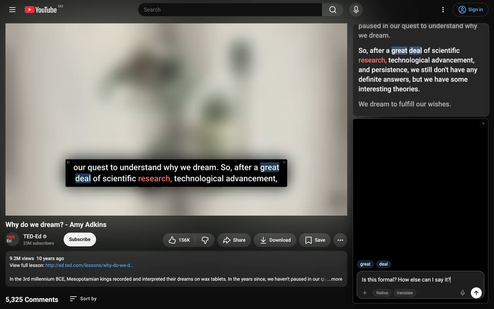Close the black chat panel

(x=483, y=124)
